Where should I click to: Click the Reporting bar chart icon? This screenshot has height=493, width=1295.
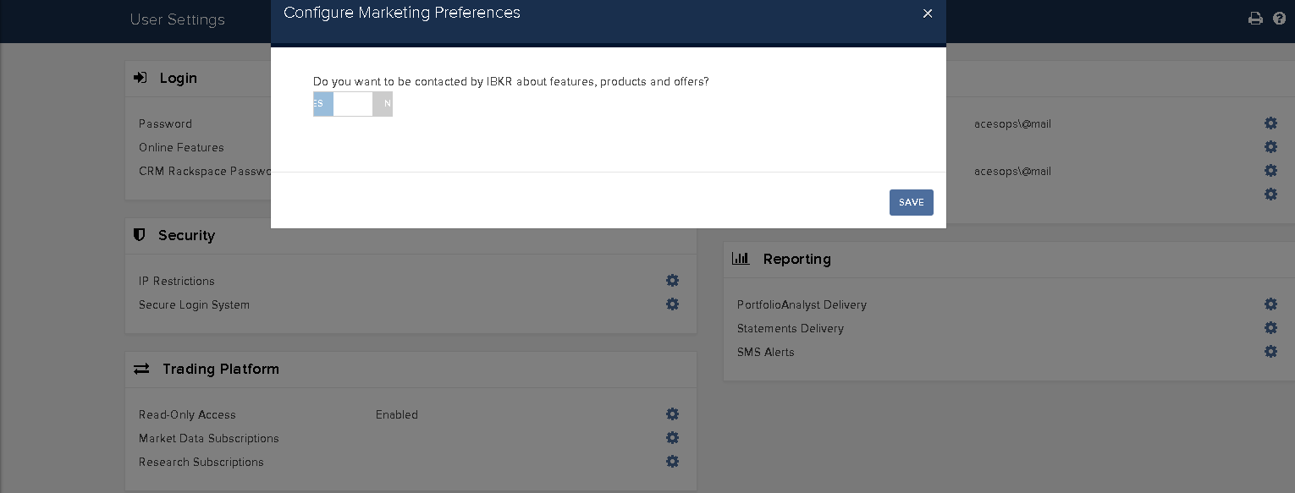[x=741, y=259]
